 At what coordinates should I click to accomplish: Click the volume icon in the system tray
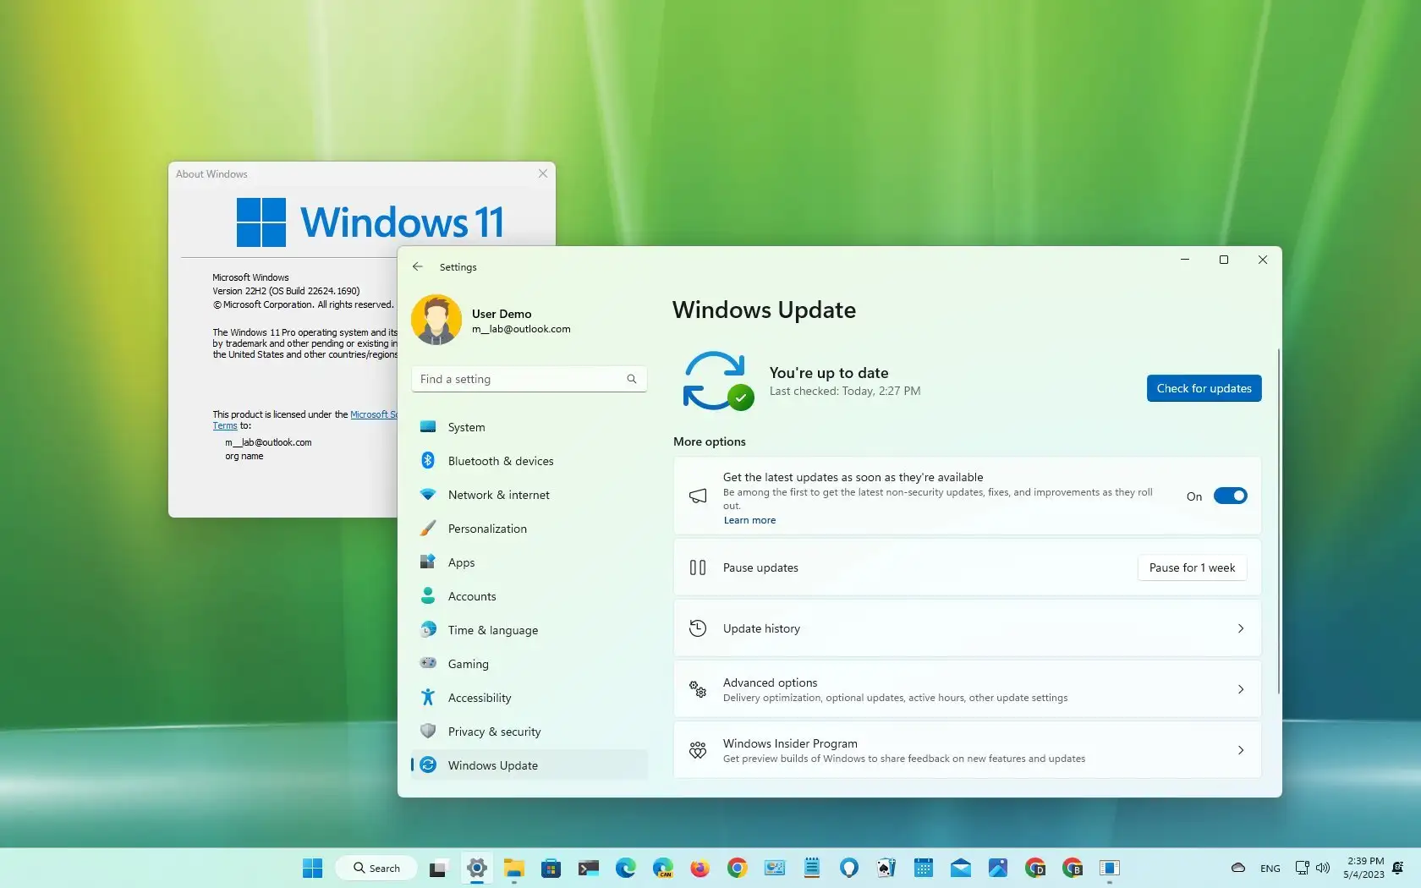pos(1324,868)
